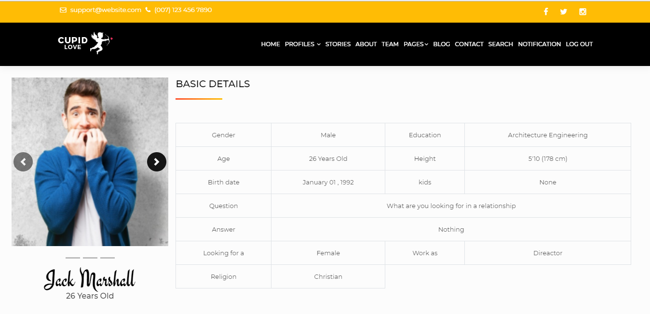Click the phone icon in top bar
Viewport: 650px width, 314px height.
click(148, 10)
